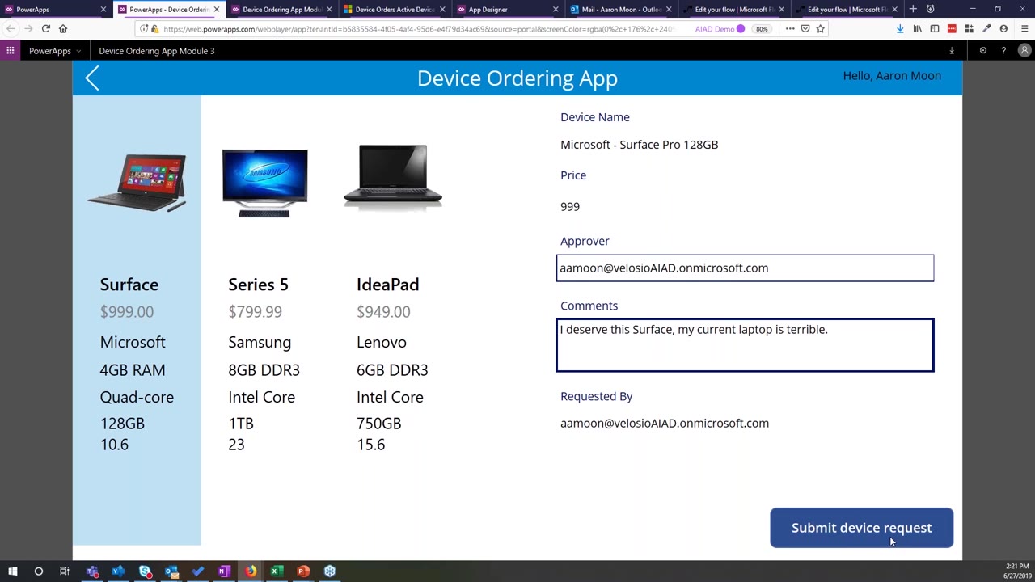Open the PowerApps app launcher waffle
Viewport: 1035px width, 582px height.
coord(11,51)
